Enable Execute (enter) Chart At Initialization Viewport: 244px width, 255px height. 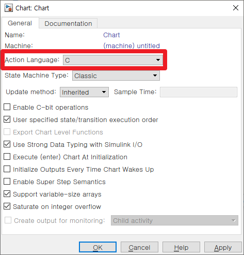7,157
